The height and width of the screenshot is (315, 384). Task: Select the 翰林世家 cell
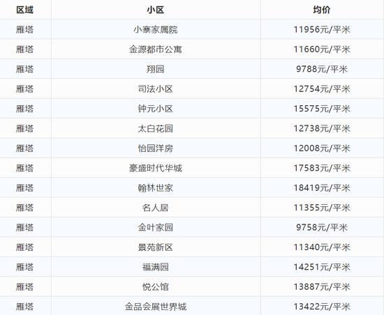156,188
